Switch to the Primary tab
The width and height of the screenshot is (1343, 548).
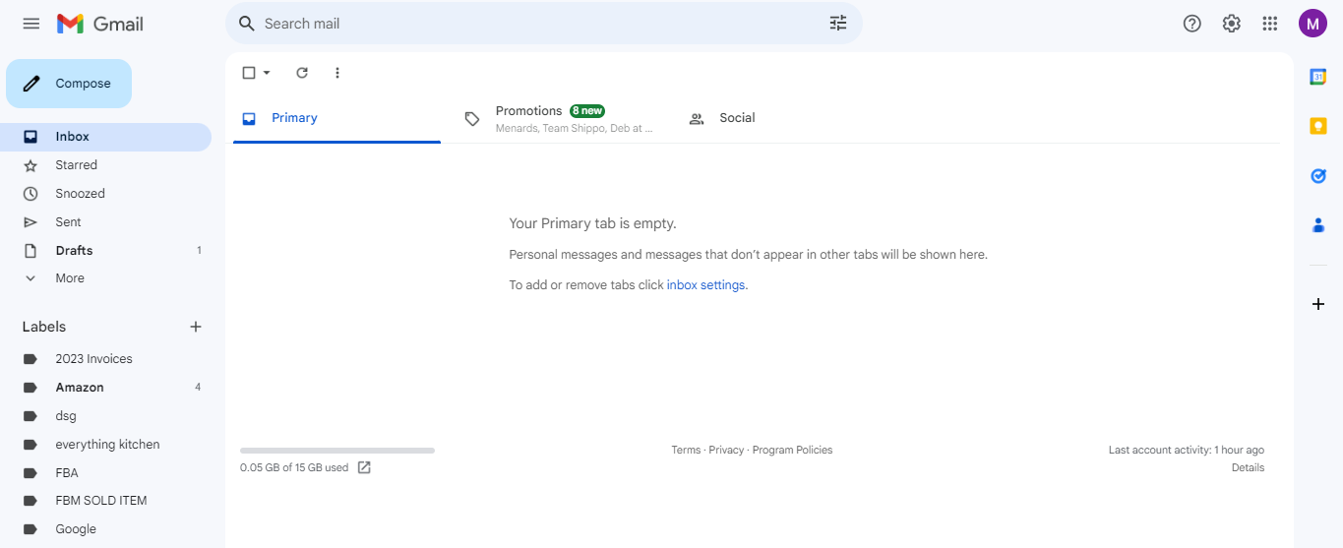pyautogui.click(x=336, y=118)
